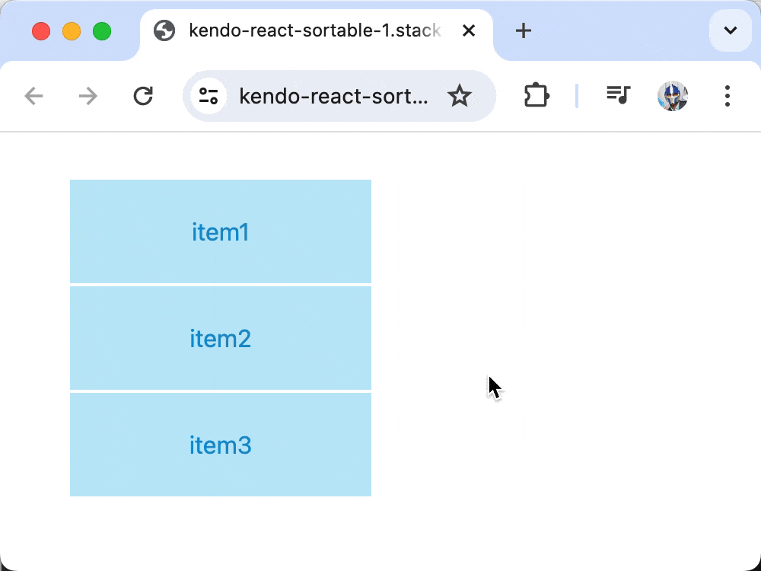761x571 pixels.
Task: Click the browser back arrow
Action: [33, 96]
